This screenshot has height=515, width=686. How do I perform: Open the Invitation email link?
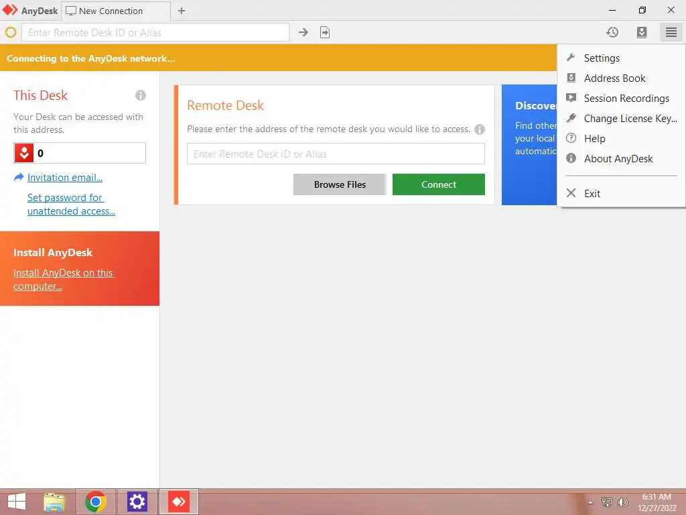coord(65,177)
